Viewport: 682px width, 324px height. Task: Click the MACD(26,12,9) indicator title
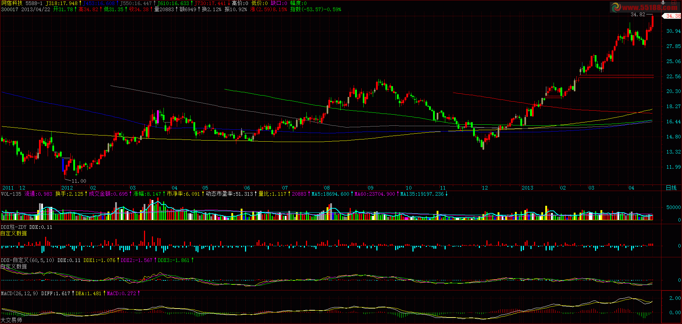pyautogui.click(x=19, y=293)
